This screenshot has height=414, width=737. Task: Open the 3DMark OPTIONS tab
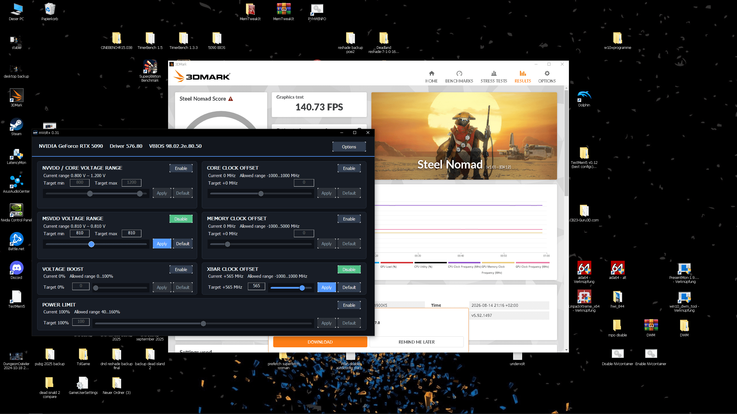click(x=547, y=77)
